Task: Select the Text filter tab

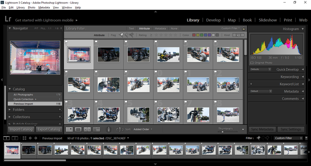Action: click(132, 29)
